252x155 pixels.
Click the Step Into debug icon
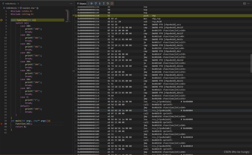tap(100, 3)
